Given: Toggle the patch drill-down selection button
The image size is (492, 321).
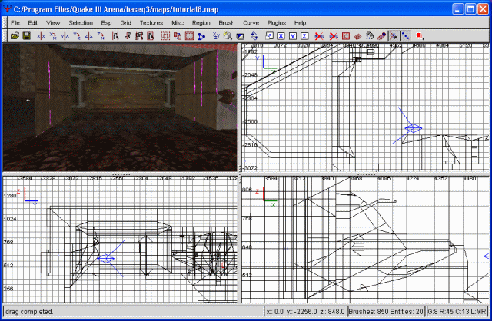Looking at the screenshot, I should click(405, 36).
